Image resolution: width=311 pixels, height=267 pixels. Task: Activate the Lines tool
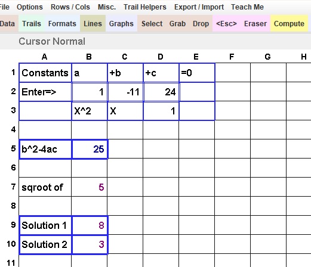pyautogui.click(x=93, y=24)
